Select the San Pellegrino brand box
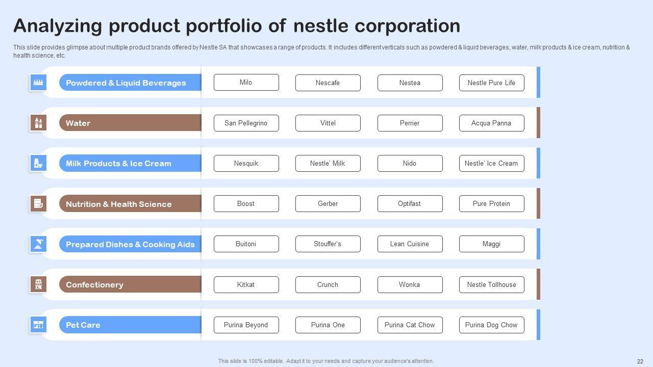Image resolution: width=653 pixels, height=367 pixels. (x=246, y=123)
